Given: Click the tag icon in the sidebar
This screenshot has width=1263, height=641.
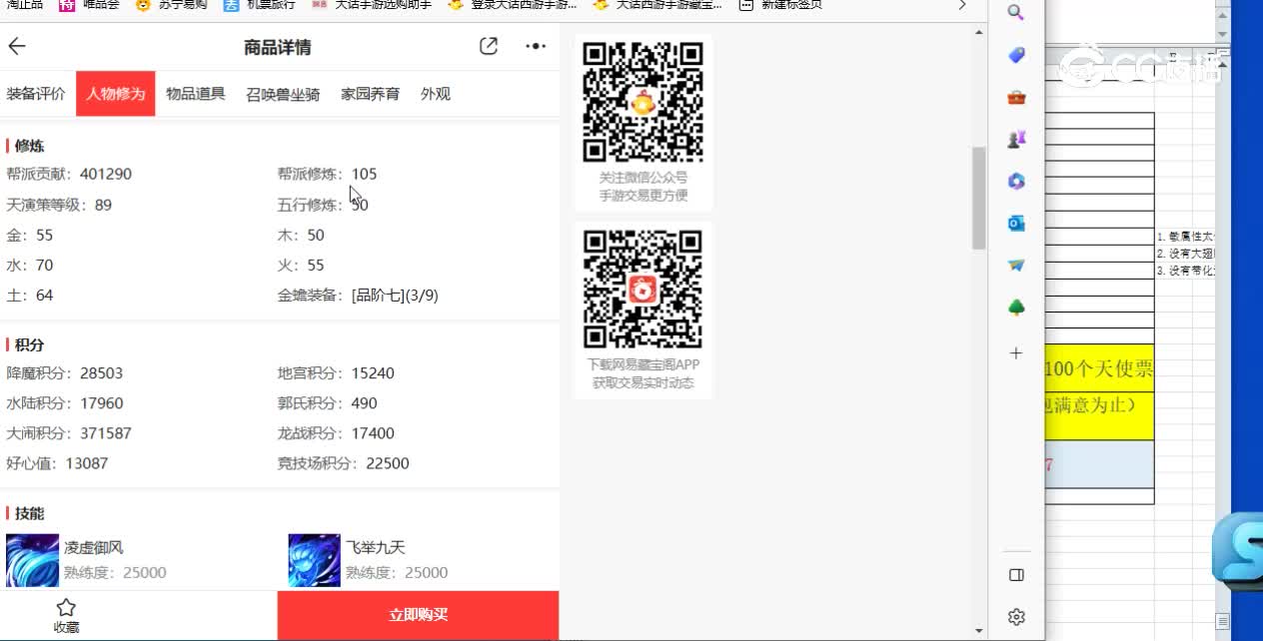Looking at the screenshot, I should pyautogui.click(x=1016, y=55).
